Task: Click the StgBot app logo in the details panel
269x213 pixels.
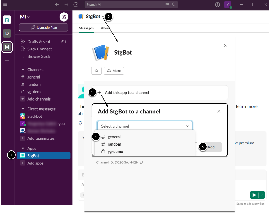Action: pos(101,53)
